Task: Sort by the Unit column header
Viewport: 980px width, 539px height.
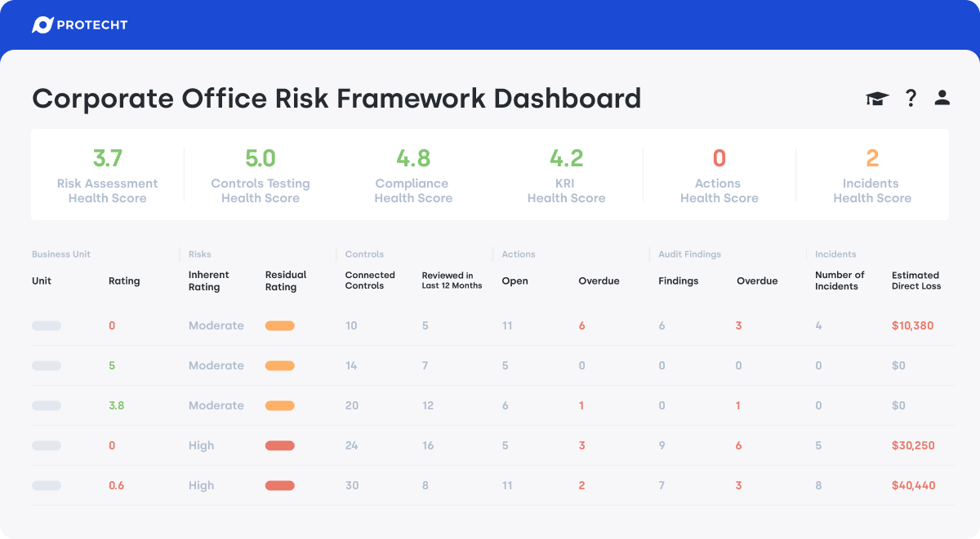Action: click(42, 281)
